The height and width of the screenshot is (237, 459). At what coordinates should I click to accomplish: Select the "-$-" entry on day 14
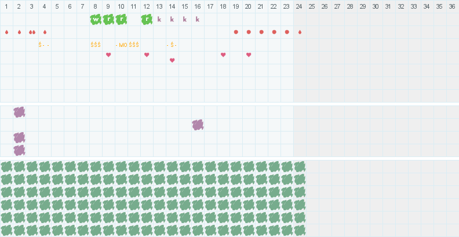tap(172, 45)
